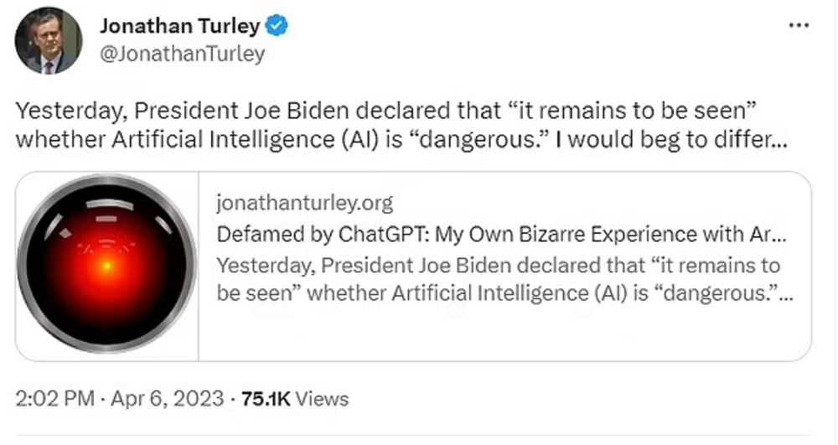Click the word Views beside the count
Screen dimensions: 838x445
321,398
